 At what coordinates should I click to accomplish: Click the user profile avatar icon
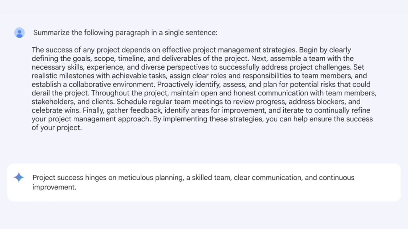tap(20, 33)
